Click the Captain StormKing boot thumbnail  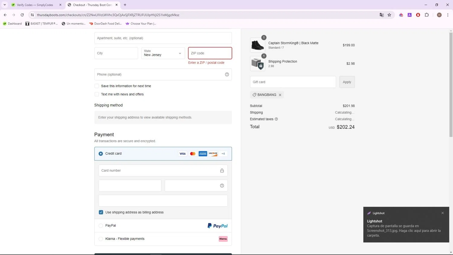coord(258,45)
